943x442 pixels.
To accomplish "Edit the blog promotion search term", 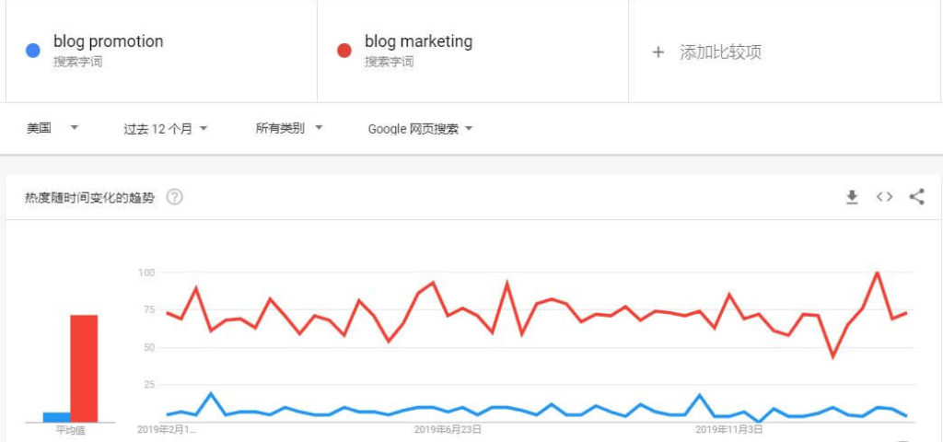I will (109, 41).
